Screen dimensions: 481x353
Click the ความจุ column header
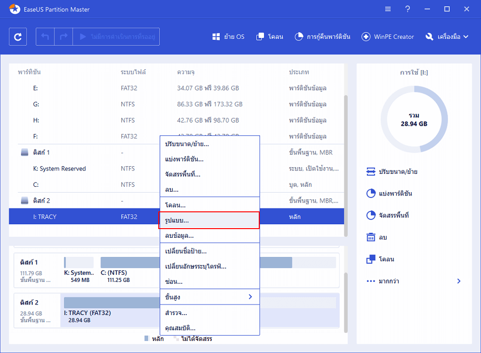pos(186,72)
